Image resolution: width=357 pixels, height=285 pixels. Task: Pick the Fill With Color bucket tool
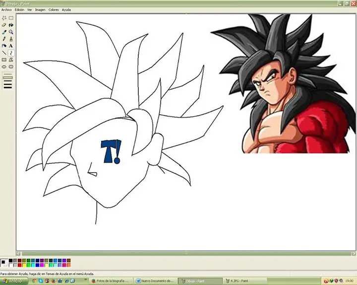point(11,25)
